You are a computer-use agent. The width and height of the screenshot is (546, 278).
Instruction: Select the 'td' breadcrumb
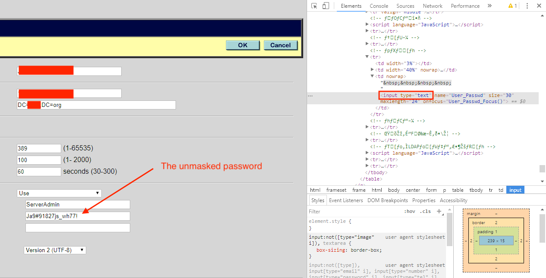pos(501,190)
